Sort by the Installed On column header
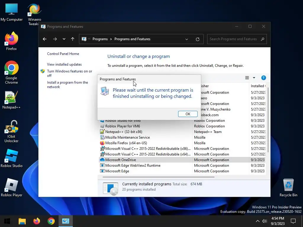The width and height of the screenshot is (303, 227). click(x=258, y=86)
